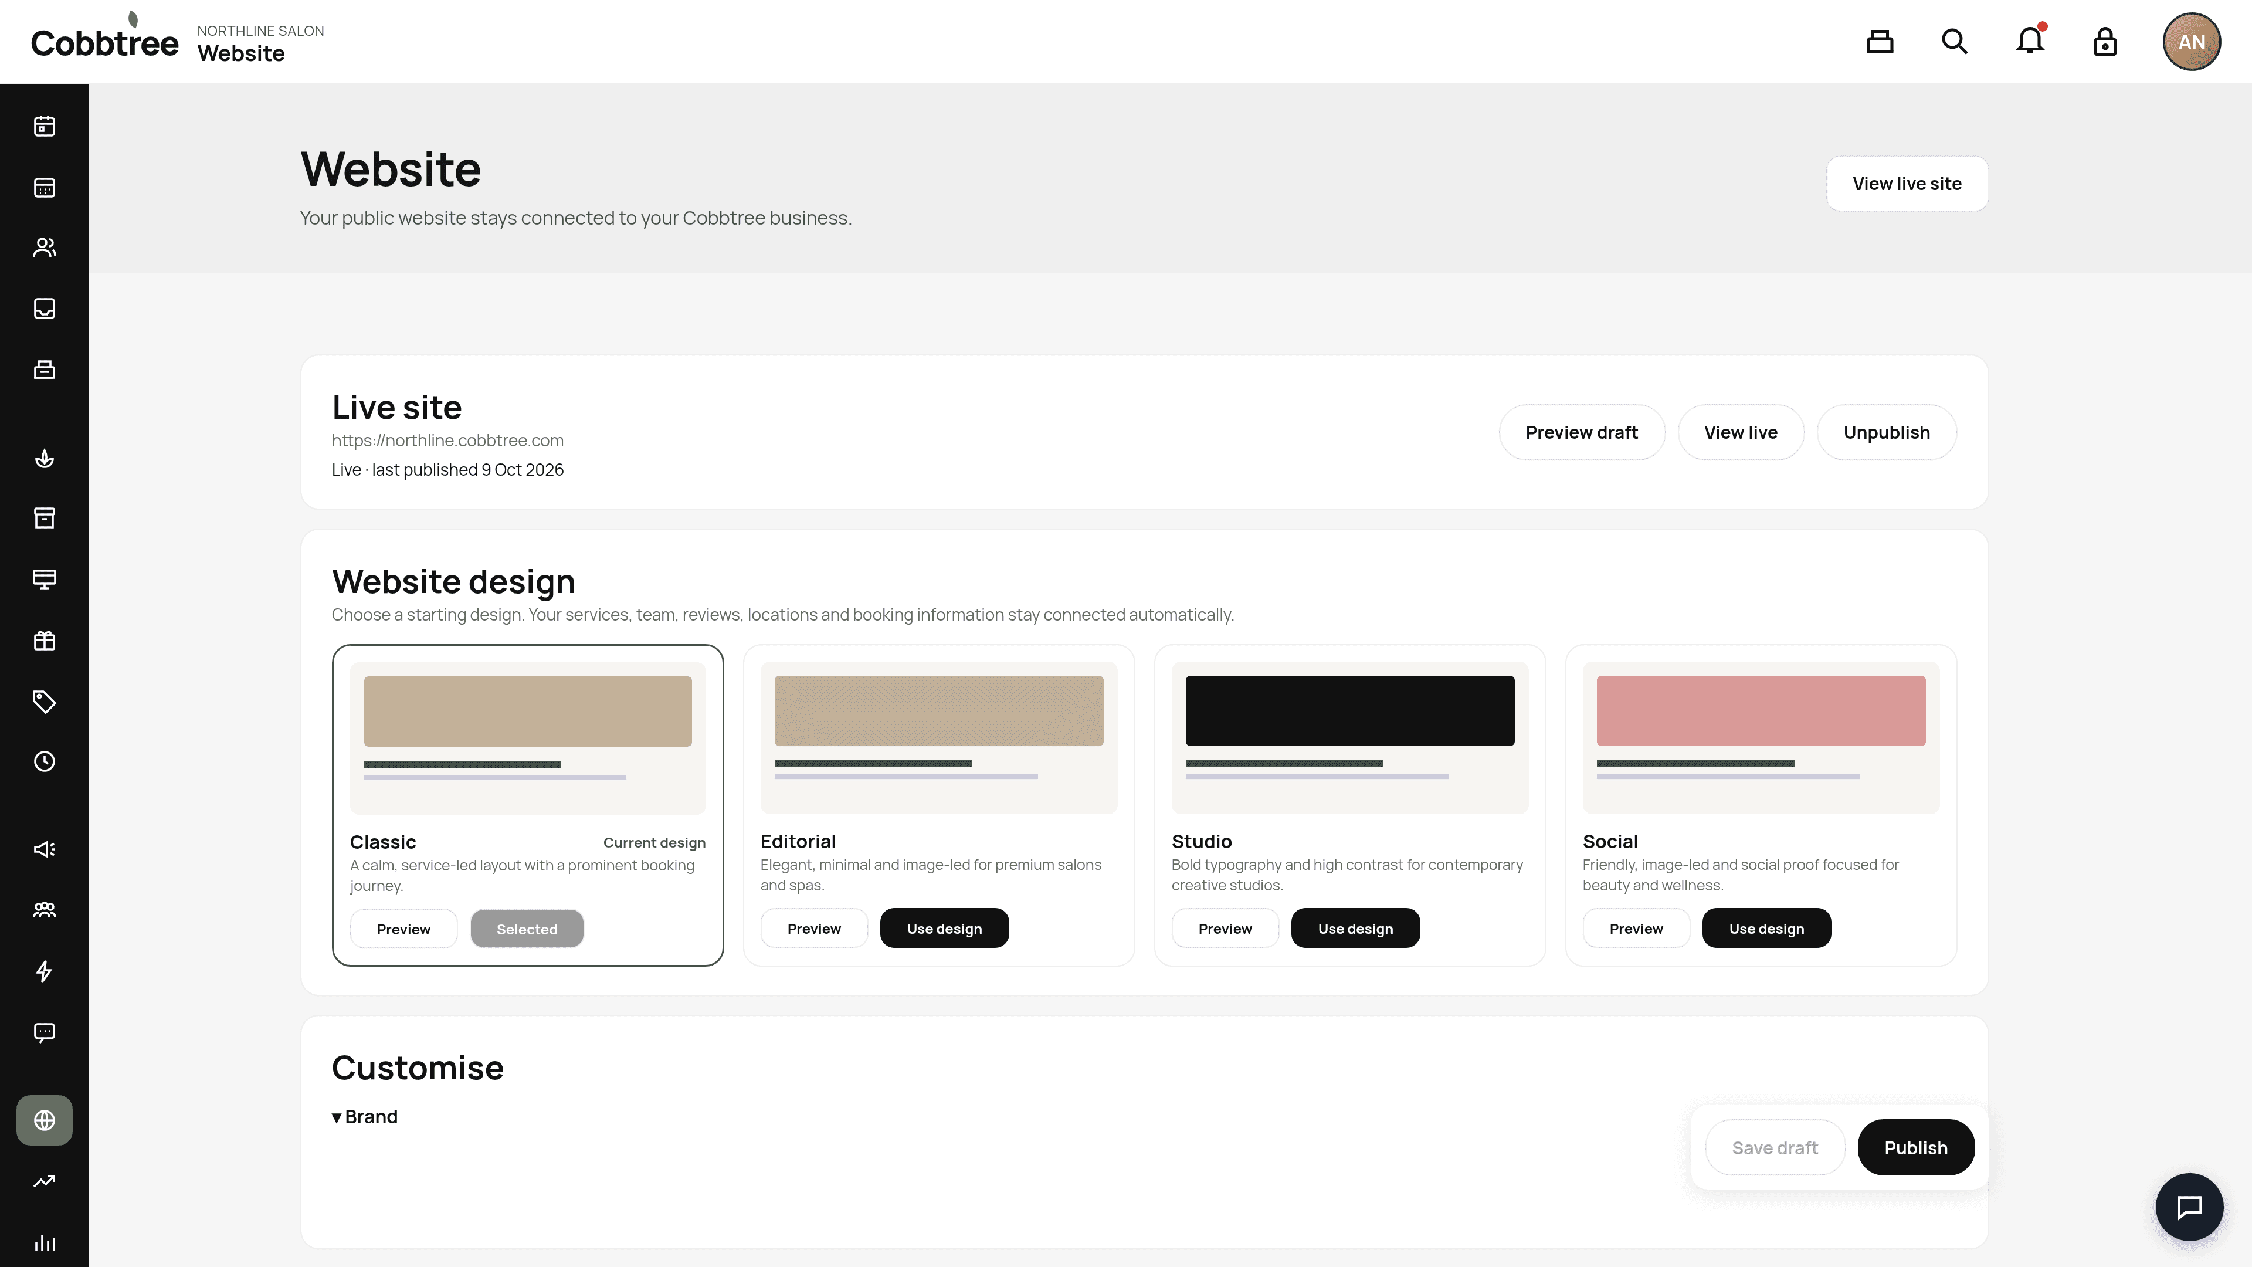Open the inbox tray icon in sidebar

pyautogui.click(x=45, y=309)
